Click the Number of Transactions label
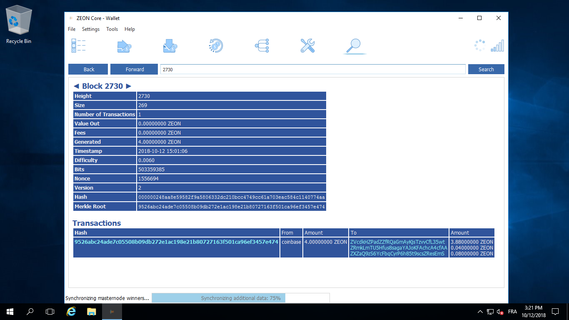The height and width of the screenshot is (320, 569). click(105, 114)
